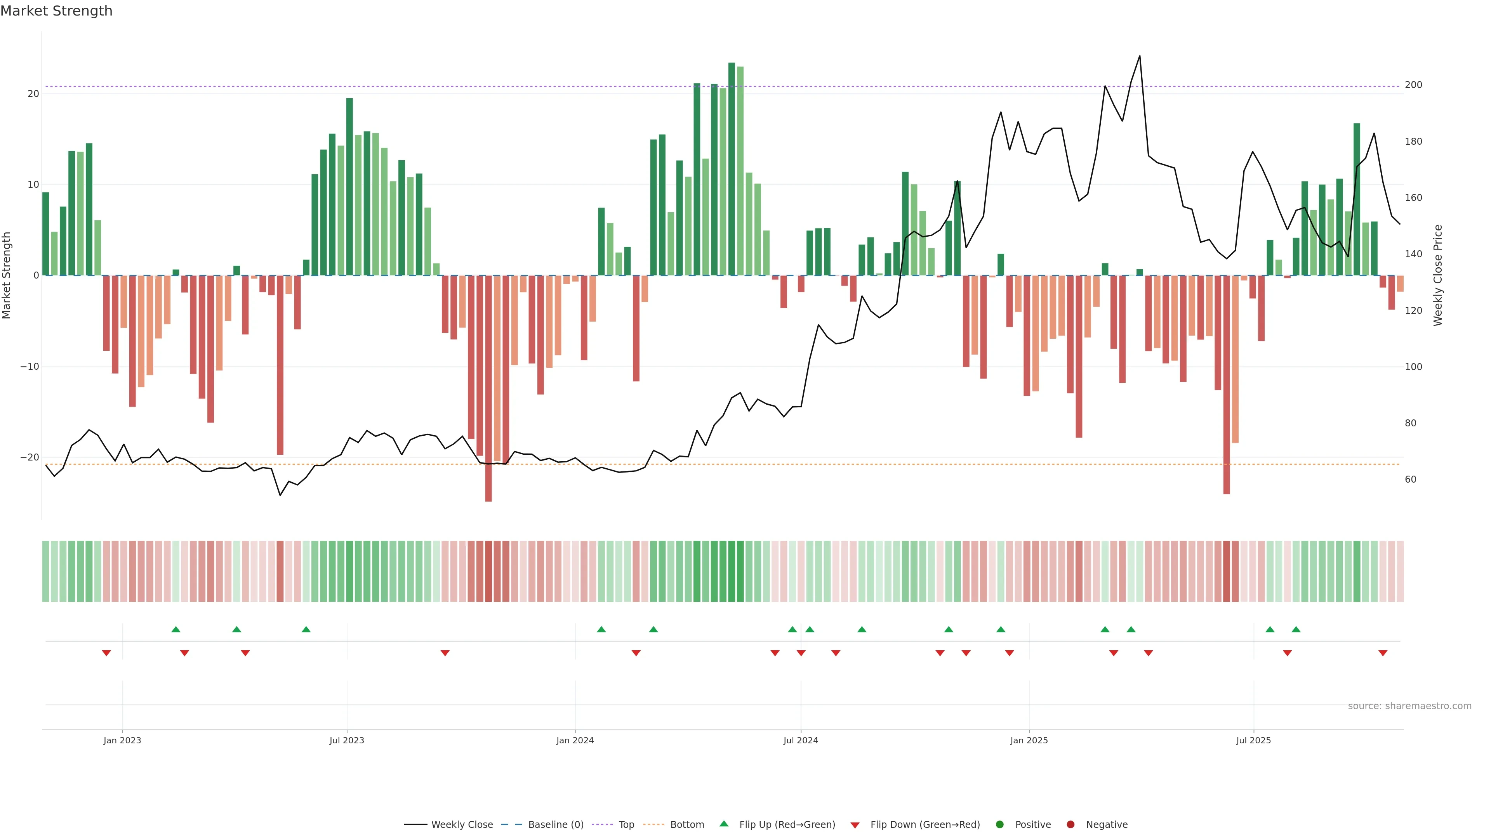Image resolution: width=1491 pixels, height=838 pixels.
Task: Click the Jan 2024 x-axis label
Action: (x=575, y=740)
